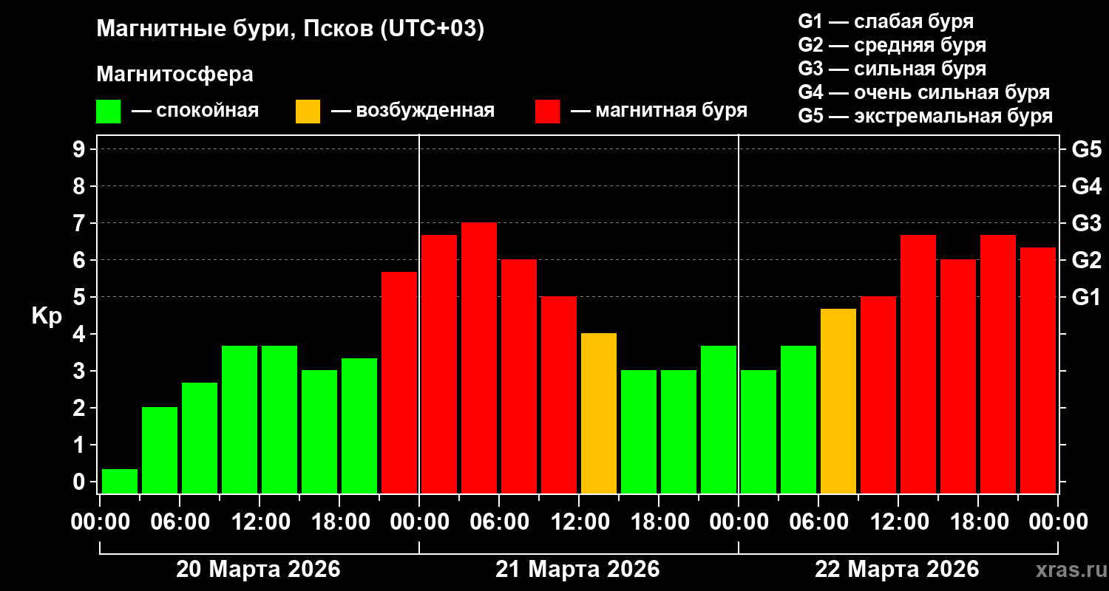The image size is (1109, 591).
Task: Click the 20 Марта 15:00–18:00 green bar
Action: [x=319, y=432]
